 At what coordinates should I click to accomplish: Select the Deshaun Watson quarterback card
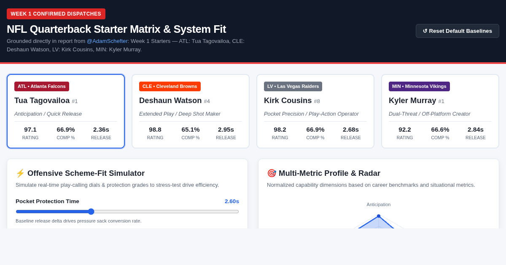coord(191,111)
